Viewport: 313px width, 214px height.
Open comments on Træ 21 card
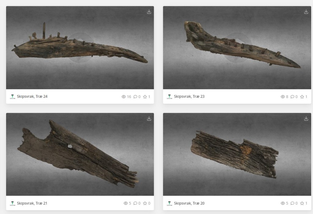click(x=135, y=203)
